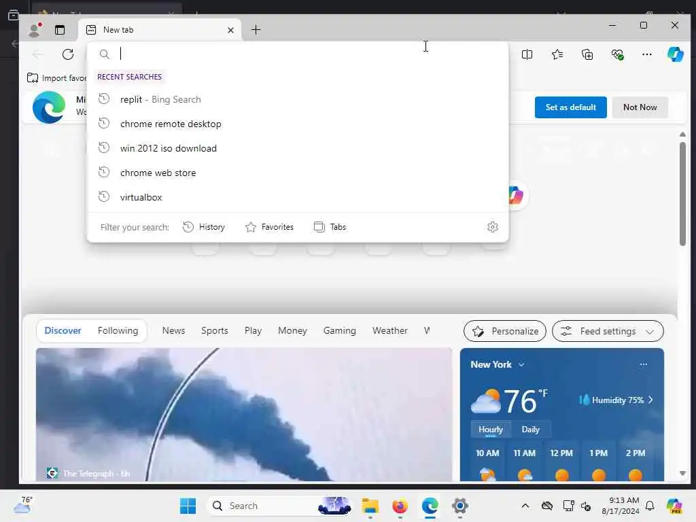This screenshot has width=696, height=522.
Task: Click the scrollbar down arrow
Action: pos(682,473)
